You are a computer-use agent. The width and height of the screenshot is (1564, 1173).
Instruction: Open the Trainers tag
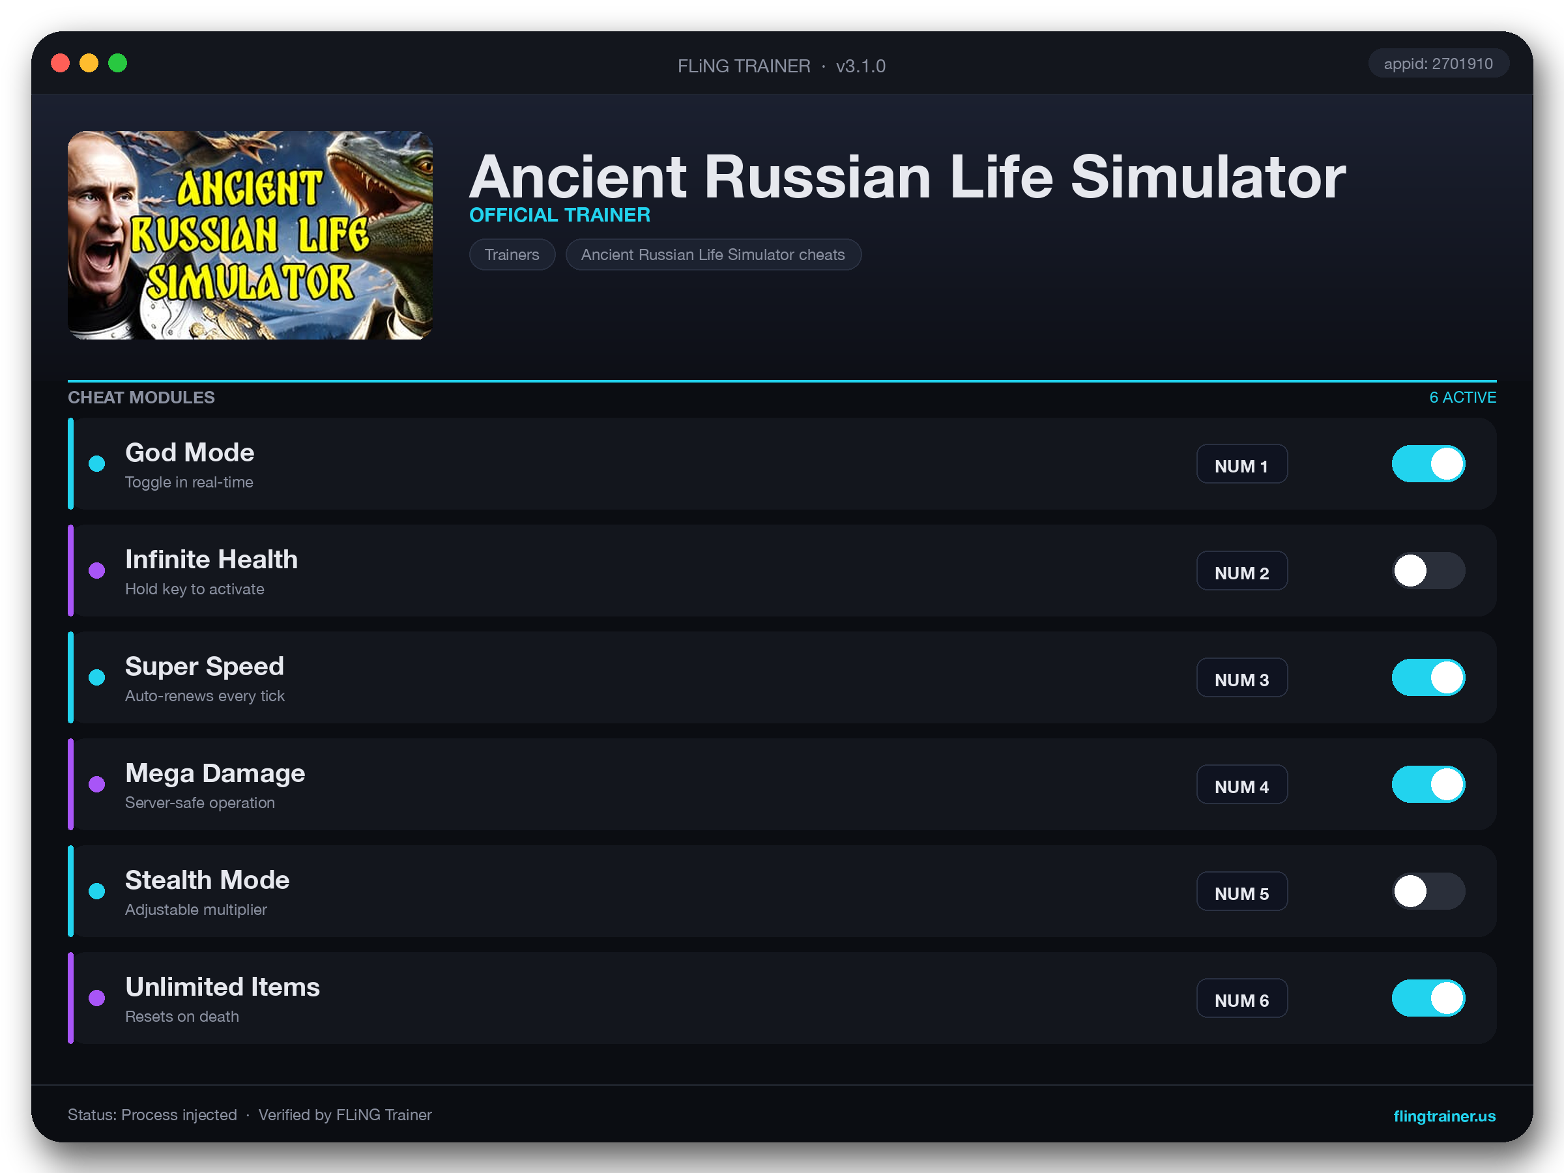pos(512,255)
